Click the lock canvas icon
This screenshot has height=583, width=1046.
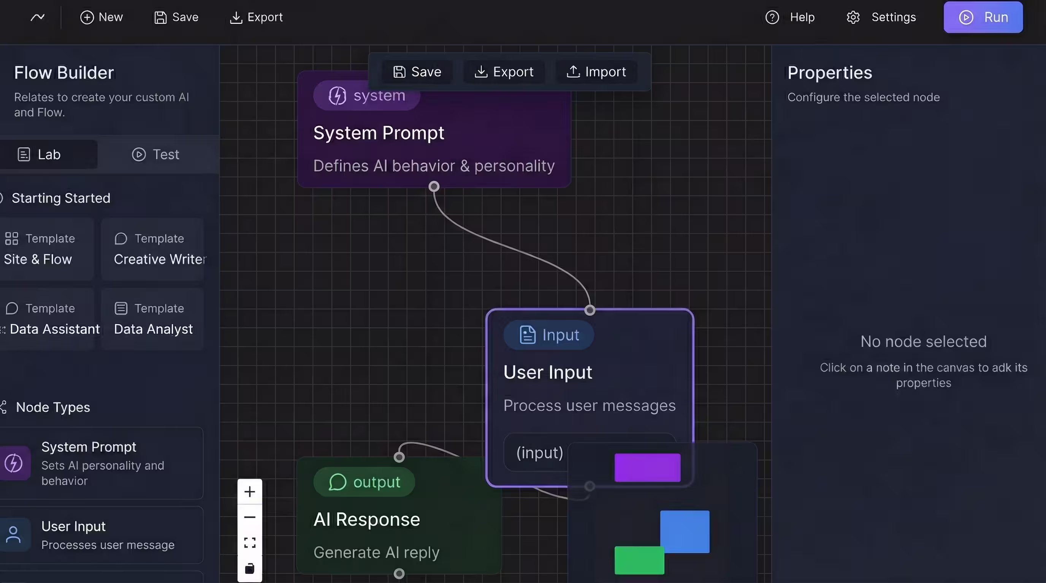coord(250,569)
